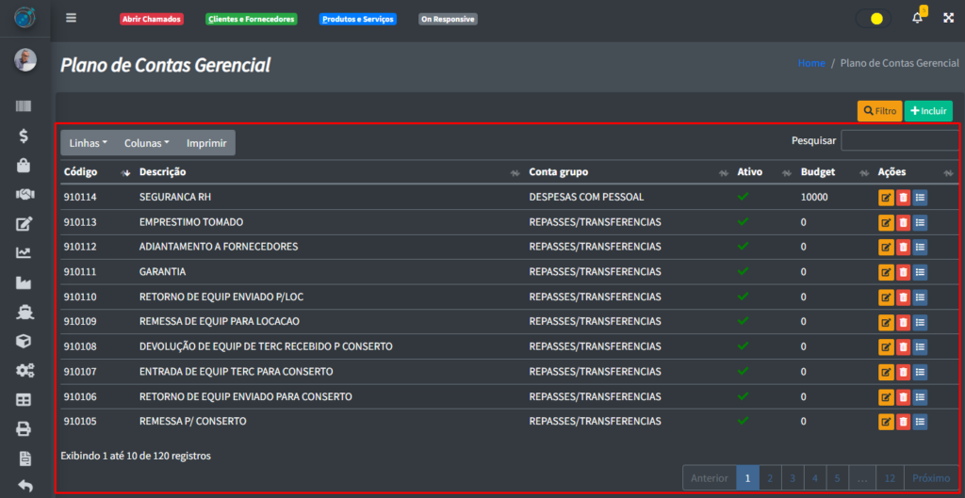Edit the SEGURANCA RH account row
This screenshot has width=965, height=498.
[x=886, y=198]
